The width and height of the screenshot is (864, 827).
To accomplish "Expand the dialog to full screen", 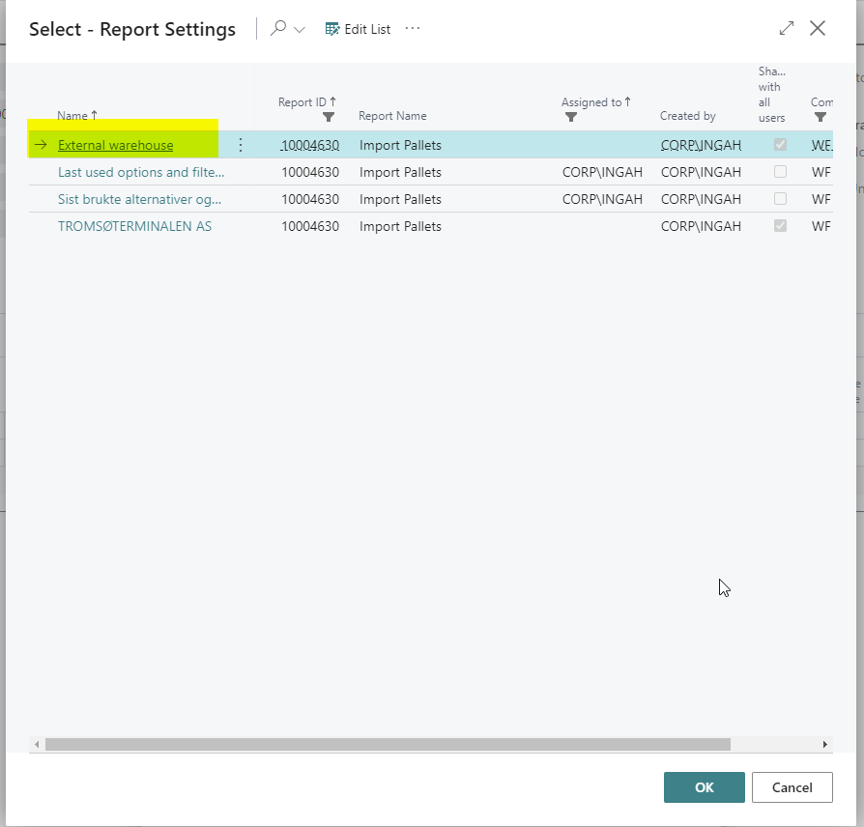I will coord(787,29).
